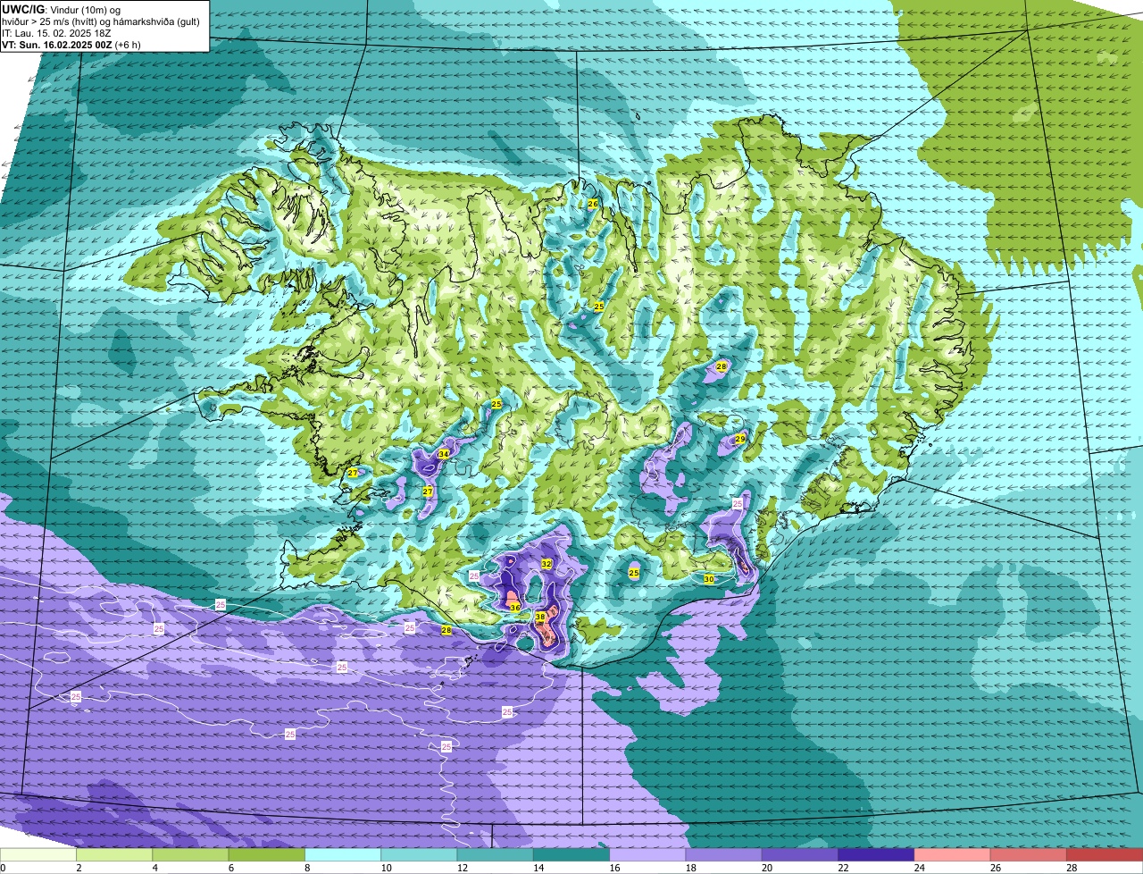Click the red above-28 m/s legend swatch
1143x874 pixels.
tap(1105, 854)
